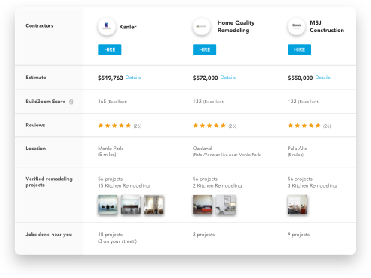Hire the Kanler contractor
Screen dimensions: 371x278
(x=110, y=49)
